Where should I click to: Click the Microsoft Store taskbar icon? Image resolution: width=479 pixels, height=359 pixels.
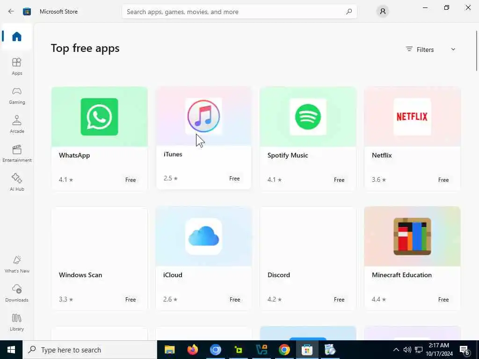pyautogui.click(x=307, y=350)
